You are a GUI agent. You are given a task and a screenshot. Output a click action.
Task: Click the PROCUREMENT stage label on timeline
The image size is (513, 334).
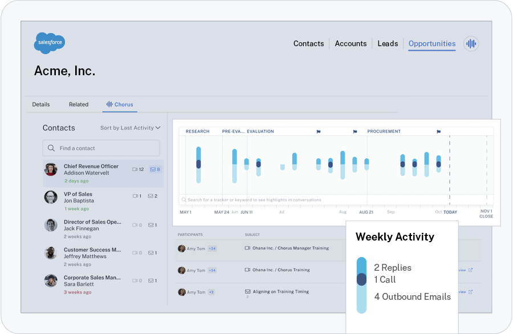tap(384, 131)
